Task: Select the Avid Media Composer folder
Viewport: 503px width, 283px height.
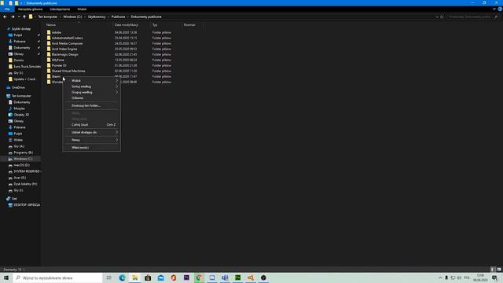Action: click(68, 43)
